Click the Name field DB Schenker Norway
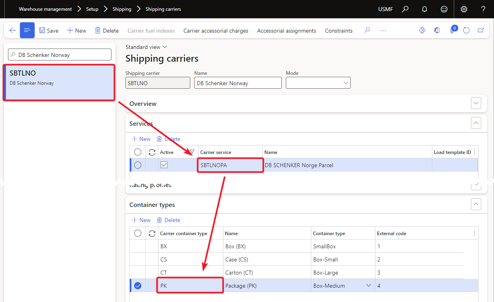The image size is (494, 302). click(x=238, y=83)
